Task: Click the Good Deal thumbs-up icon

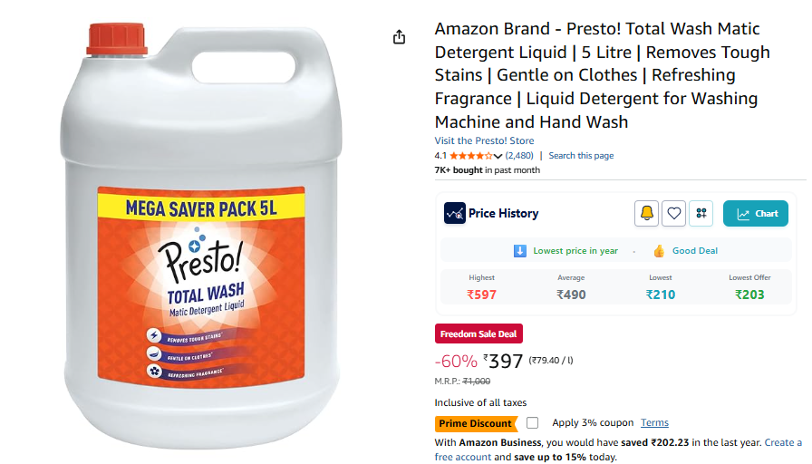Action: [659, 251]
